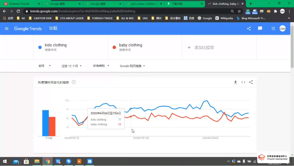Click the embed code icon on chart
The image size is (294, 166).
[x=243, y=82]
